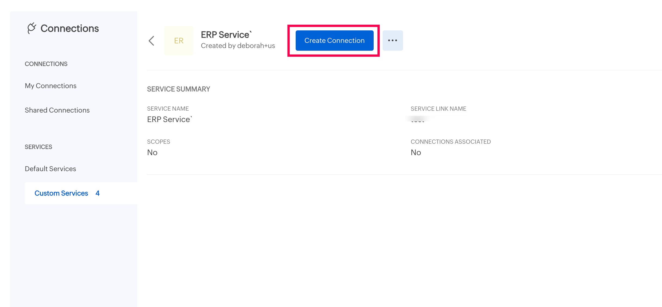Click the blurred SERVICE LINK NAME value
This screenshot has height=307, width=662.
418,120
